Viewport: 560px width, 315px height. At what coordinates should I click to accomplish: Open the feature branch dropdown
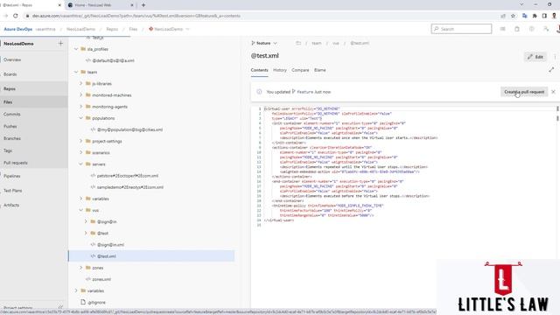264,43
